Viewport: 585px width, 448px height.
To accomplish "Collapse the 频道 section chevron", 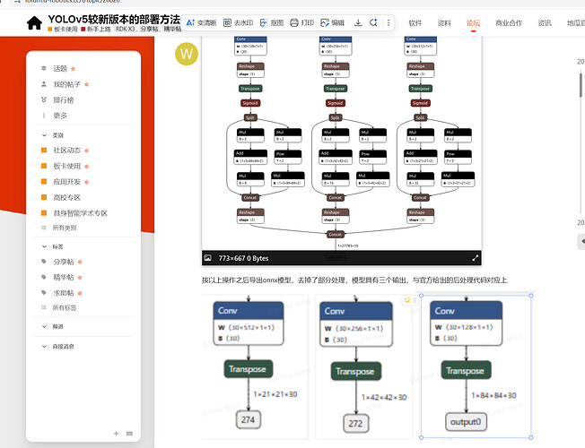I will click(44, 326).
